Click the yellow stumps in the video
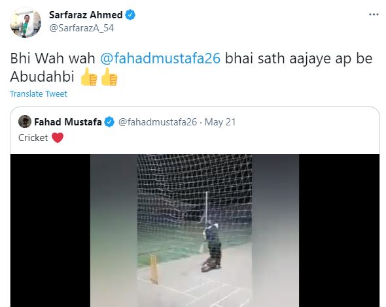Image resolution: width=386 pixels, height=307 pixels. (154, 269)
